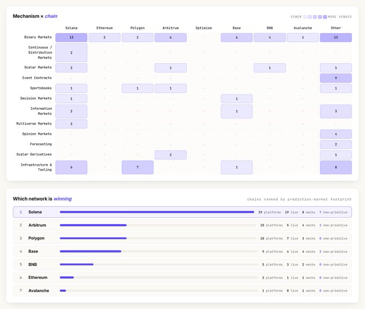
Task: Click the Avalanche column header in heatmap
Action: click(303, 28)
